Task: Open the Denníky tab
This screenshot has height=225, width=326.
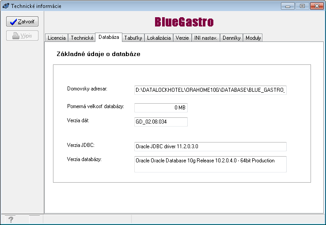Action: (231, 38)
